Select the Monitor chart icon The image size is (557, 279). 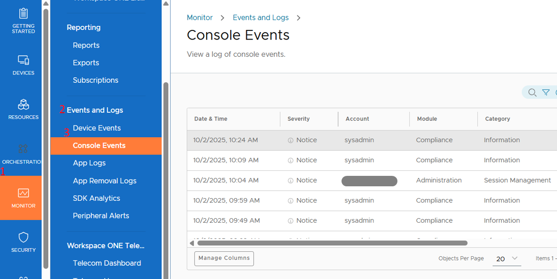click(23, 193)
